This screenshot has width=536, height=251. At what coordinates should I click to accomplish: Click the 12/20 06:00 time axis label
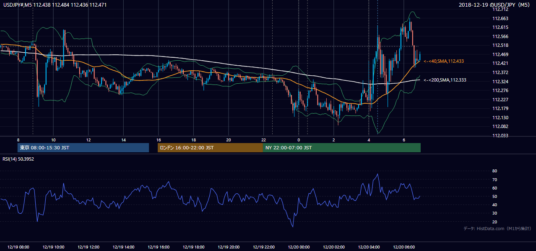tap(403, 247)
